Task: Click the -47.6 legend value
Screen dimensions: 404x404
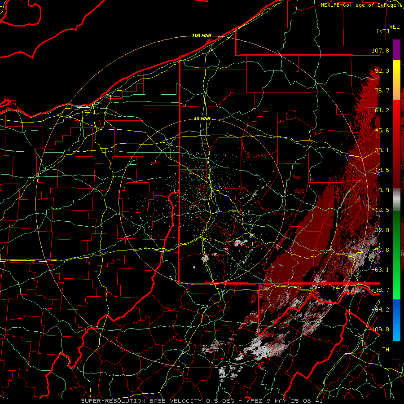Action: [x=380, y=250]
